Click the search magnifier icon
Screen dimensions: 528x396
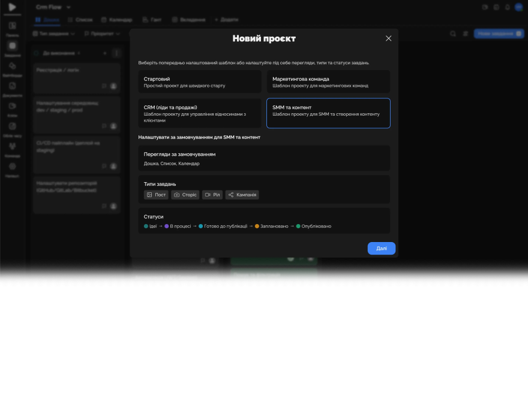(453, 34)
